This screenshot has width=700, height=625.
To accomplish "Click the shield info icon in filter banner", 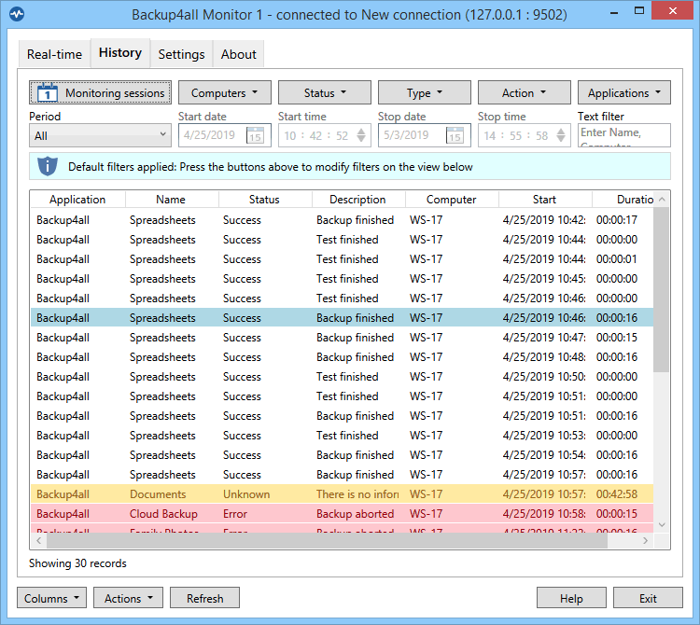I will tap(48, 167).
